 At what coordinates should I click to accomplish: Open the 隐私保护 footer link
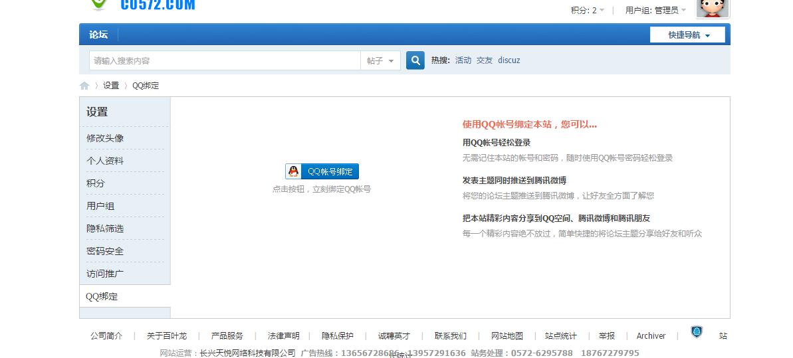click(x=338, y=336)
